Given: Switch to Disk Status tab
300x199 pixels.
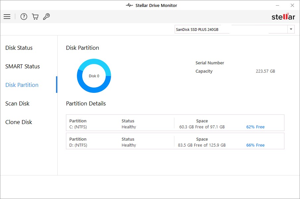Looking at the screenshot, I should click(19, 48).
